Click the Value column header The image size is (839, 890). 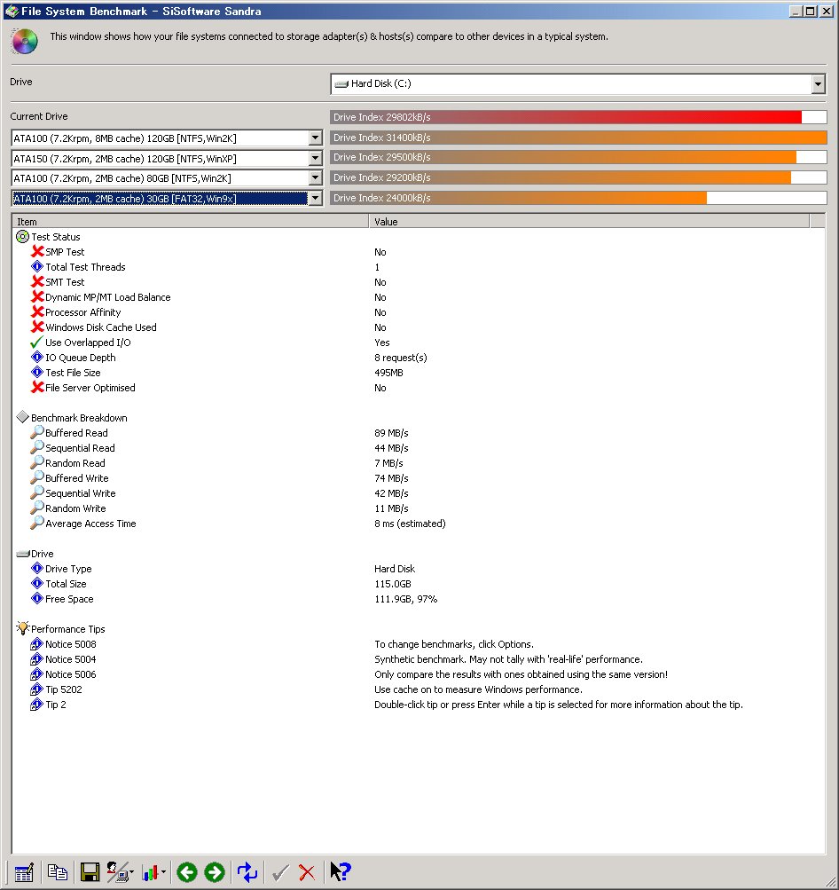pyautogui.click(x=590, y=221)
